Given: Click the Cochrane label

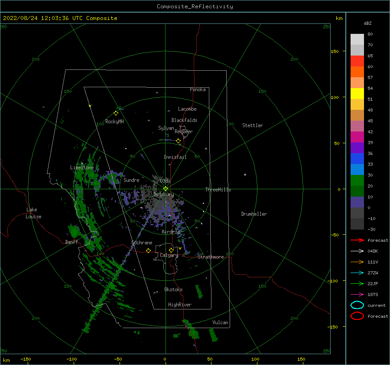Looking at the screenshot, I should (x=142, y=243).
